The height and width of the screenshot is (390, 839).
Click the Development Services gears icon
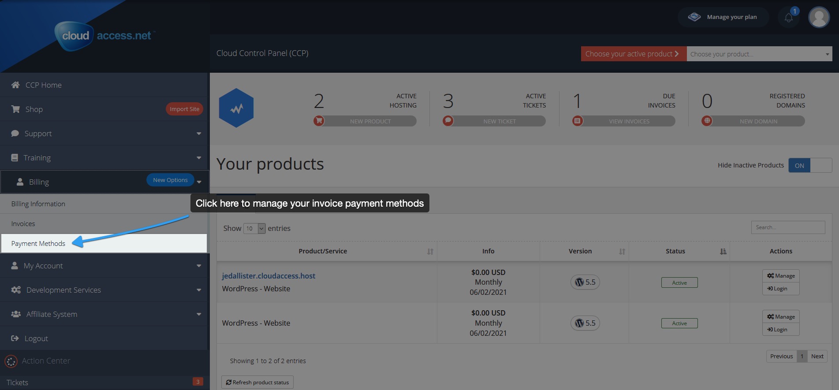tap(16, 290)
